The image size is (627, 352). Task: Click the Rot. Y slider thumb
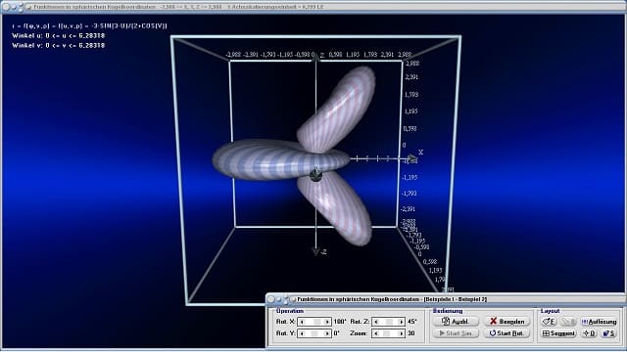pos(314,333)
